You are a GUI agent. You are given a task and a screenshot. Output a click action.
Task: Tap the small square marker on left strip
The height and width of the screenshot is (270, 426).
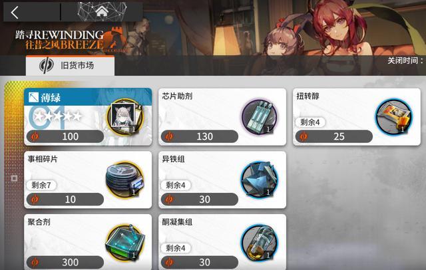(15, 178)
